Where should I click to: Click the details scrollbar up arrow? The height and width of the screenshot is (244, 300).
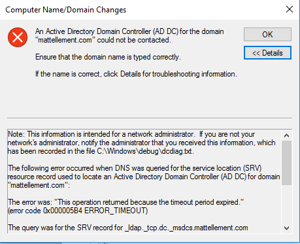(286, 135)
